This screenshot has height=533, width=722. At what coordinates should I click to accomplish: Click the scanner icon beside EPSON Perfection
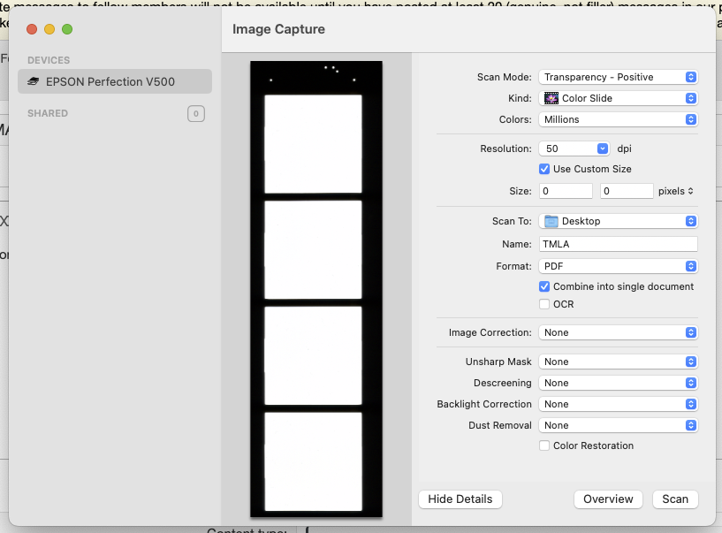pos(34,82)
